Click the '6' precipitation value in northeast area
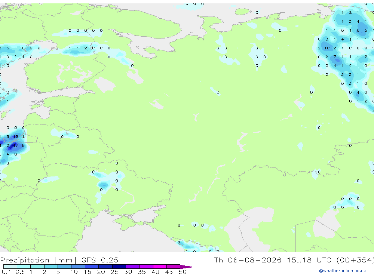 [358, 31]
